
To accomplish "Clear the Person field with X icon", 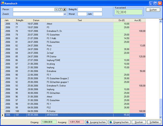I will click(x=65, y=9).
